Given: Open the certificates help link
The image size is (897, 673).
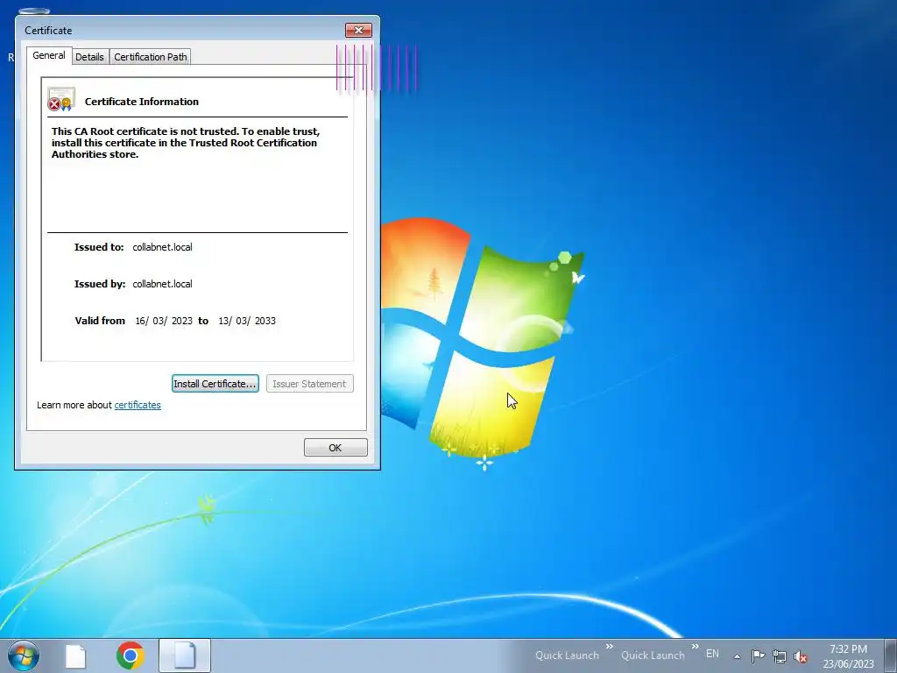Looking at the screenshot, I should (x=138, y=405).
